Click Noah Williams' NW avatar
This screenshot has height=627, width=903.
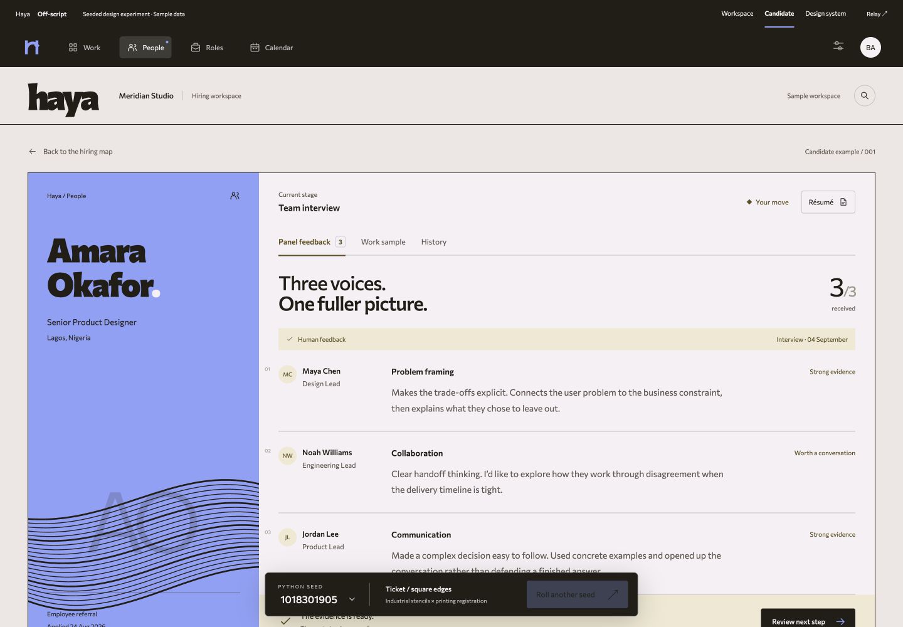287,456
